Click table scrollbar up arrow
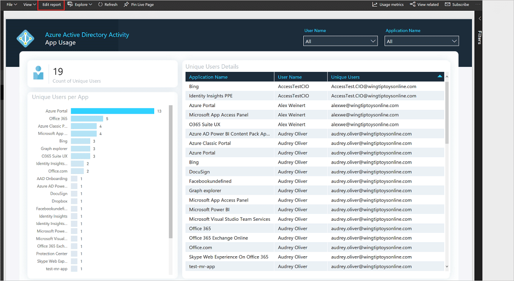This screenshot has width=514, height=281. click(446, 76)
